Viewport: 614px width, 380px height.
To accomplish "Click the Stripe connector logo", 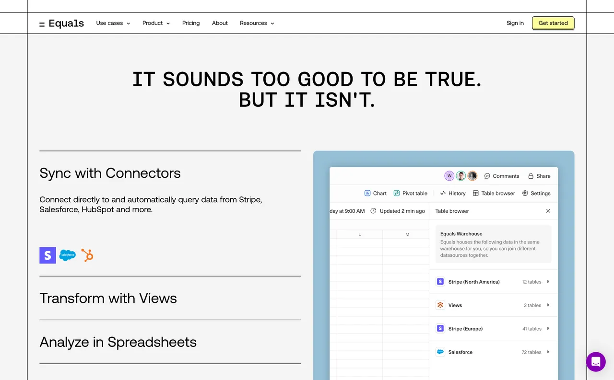I will (x=47, y=255).
